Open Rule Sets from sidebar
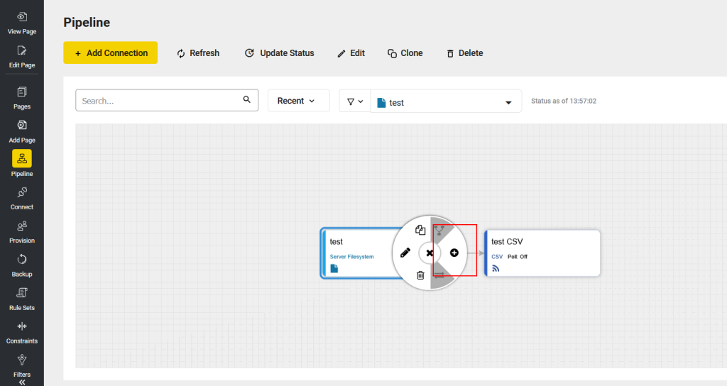The height and width of the screenshot is (386, 727). pos(22,298)
